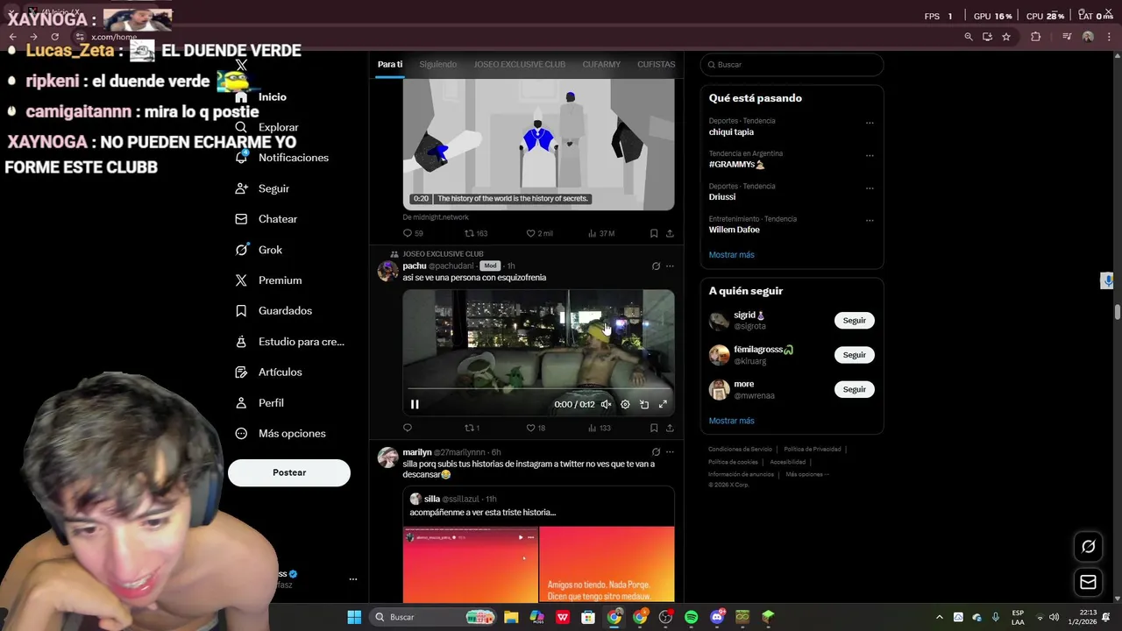The height and width of the screenshot is (631, 1122).
Task: Open options for the #GRAMMYs trend
Action: point(870,155)
